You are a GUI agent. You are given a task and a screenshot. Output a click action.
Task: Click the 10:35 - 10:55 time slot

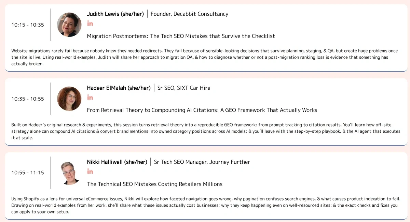click(28, 99)
